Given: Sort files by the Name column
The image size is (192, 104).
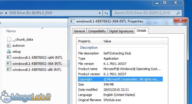Looking at the screenshot, I should (x=11, y=31).
